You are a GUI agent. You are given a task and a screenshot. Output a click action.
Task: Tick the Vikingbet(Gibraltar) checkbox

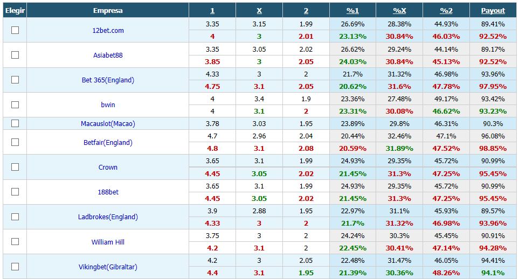[x=15, y=267]
